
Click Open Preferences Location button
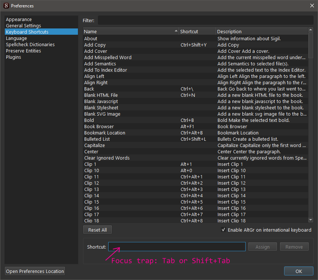coord(35,271)
